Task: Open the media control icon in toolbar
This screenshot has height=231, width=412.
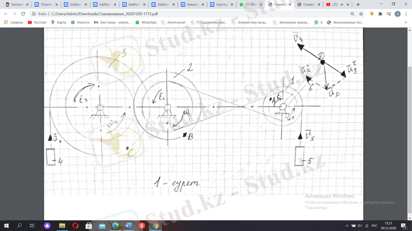Action: click(x=389, y=14)
